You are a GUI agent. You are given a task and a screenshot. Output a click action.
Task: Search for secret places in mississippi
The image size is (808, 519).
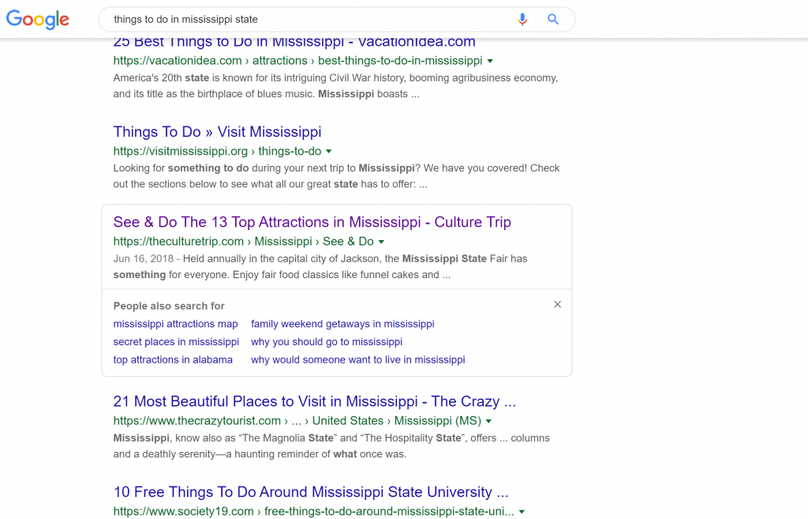point(176,342)
